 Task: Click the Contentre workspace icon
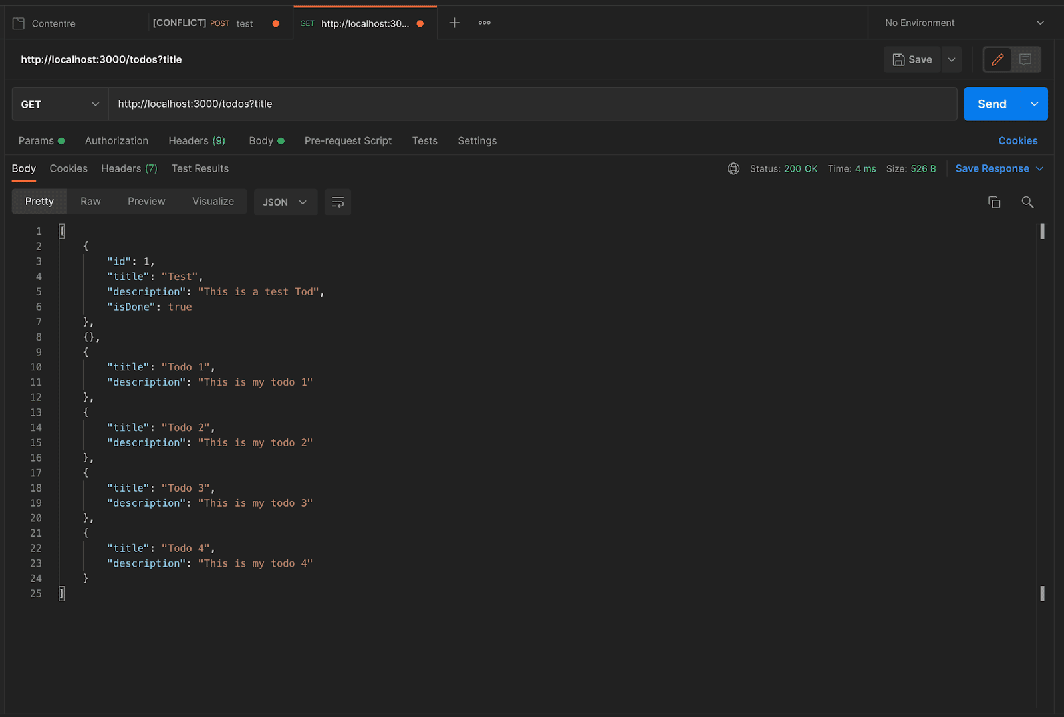coord(18,22)
